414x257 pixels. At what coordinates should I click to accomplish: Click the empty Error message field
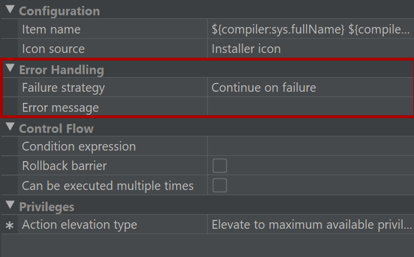click(311, 107)
